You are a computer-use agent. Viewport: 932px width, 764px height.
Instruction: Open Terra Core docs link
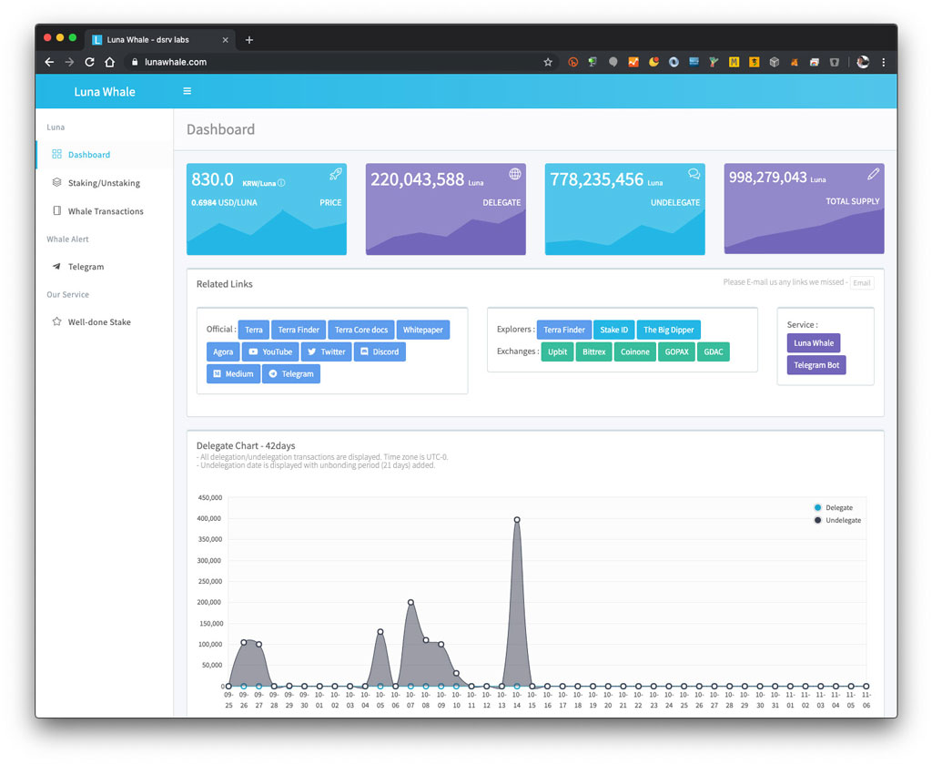(360, 330)
